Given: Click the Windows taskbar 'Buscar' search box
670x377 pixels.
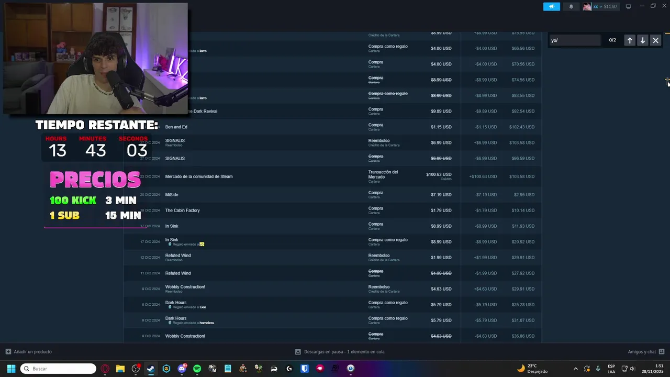Looking at the screenshot, I should (x=58, y=369).
